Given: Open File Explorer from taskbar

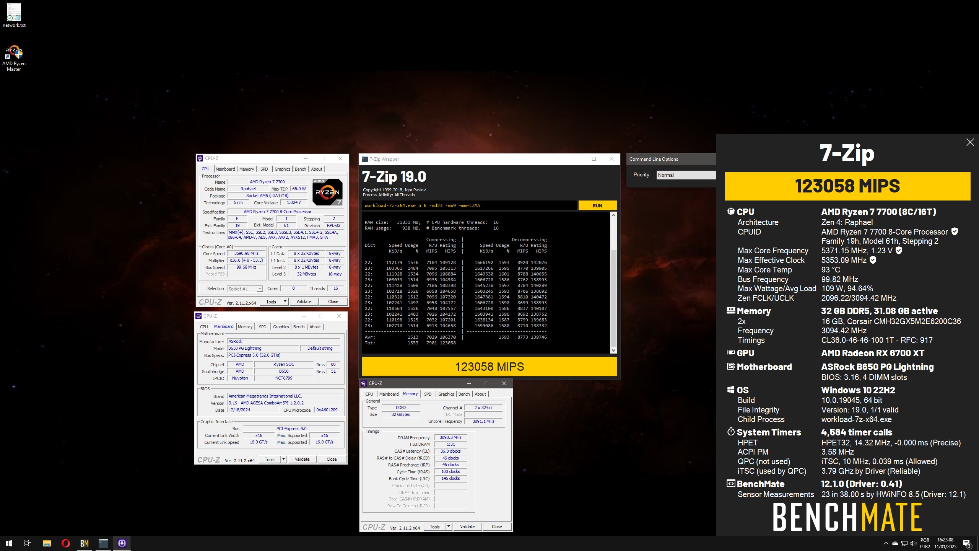Looking at the screenshot, I should tap(47, 543).
